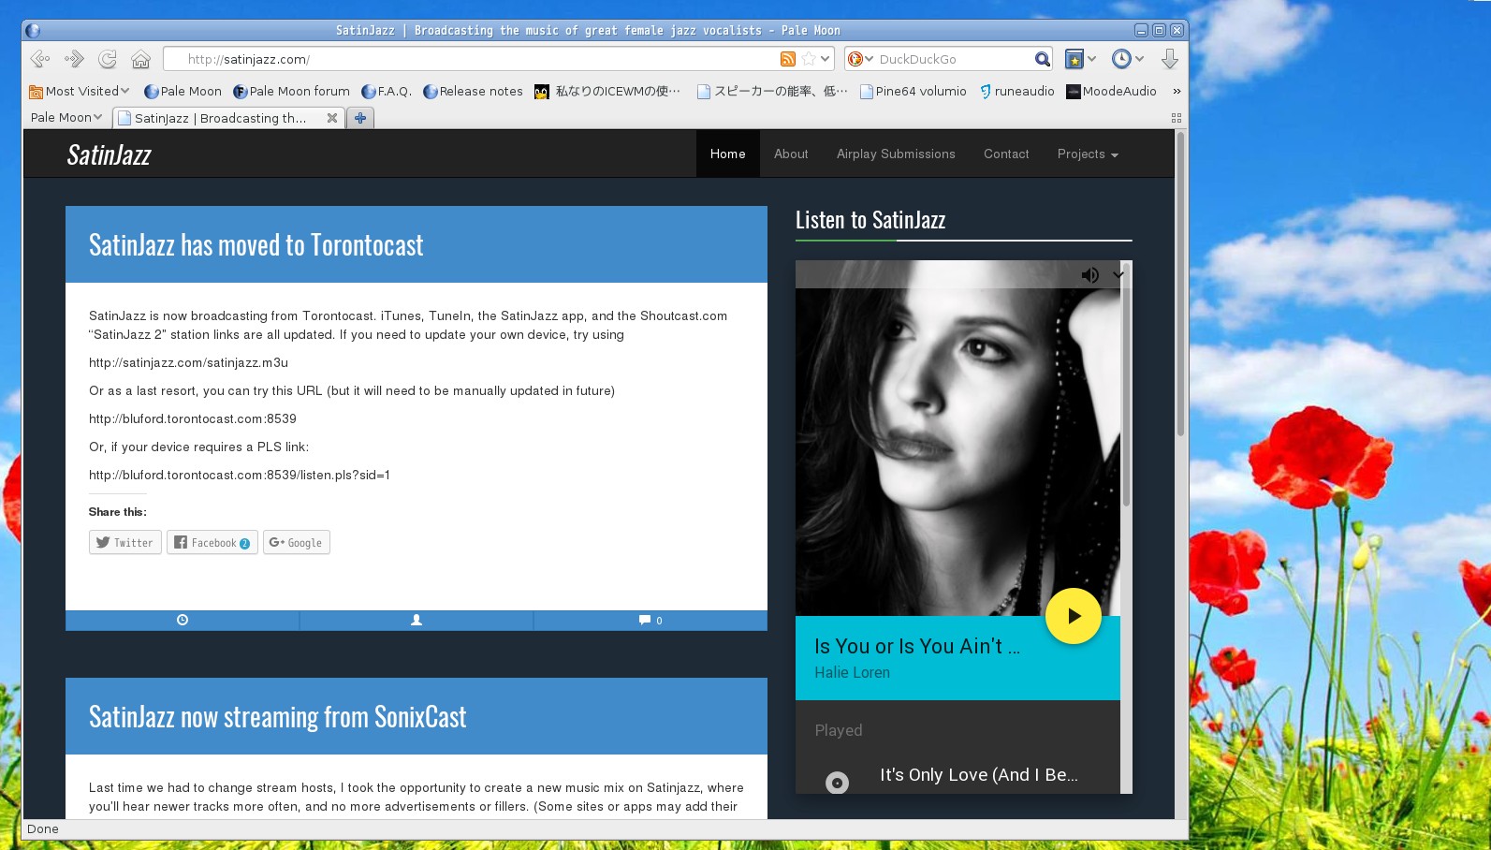Play the SatinJazz stream
Image resolution: width=1491 pixels, height=850 pixels.
1073,616
